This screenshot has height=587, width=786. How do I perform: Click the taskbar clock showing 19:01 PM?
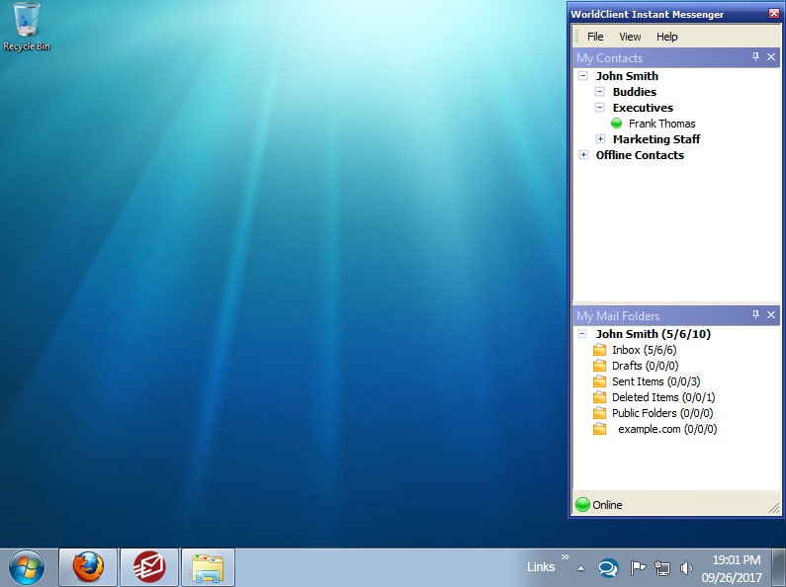coord(732,568)
